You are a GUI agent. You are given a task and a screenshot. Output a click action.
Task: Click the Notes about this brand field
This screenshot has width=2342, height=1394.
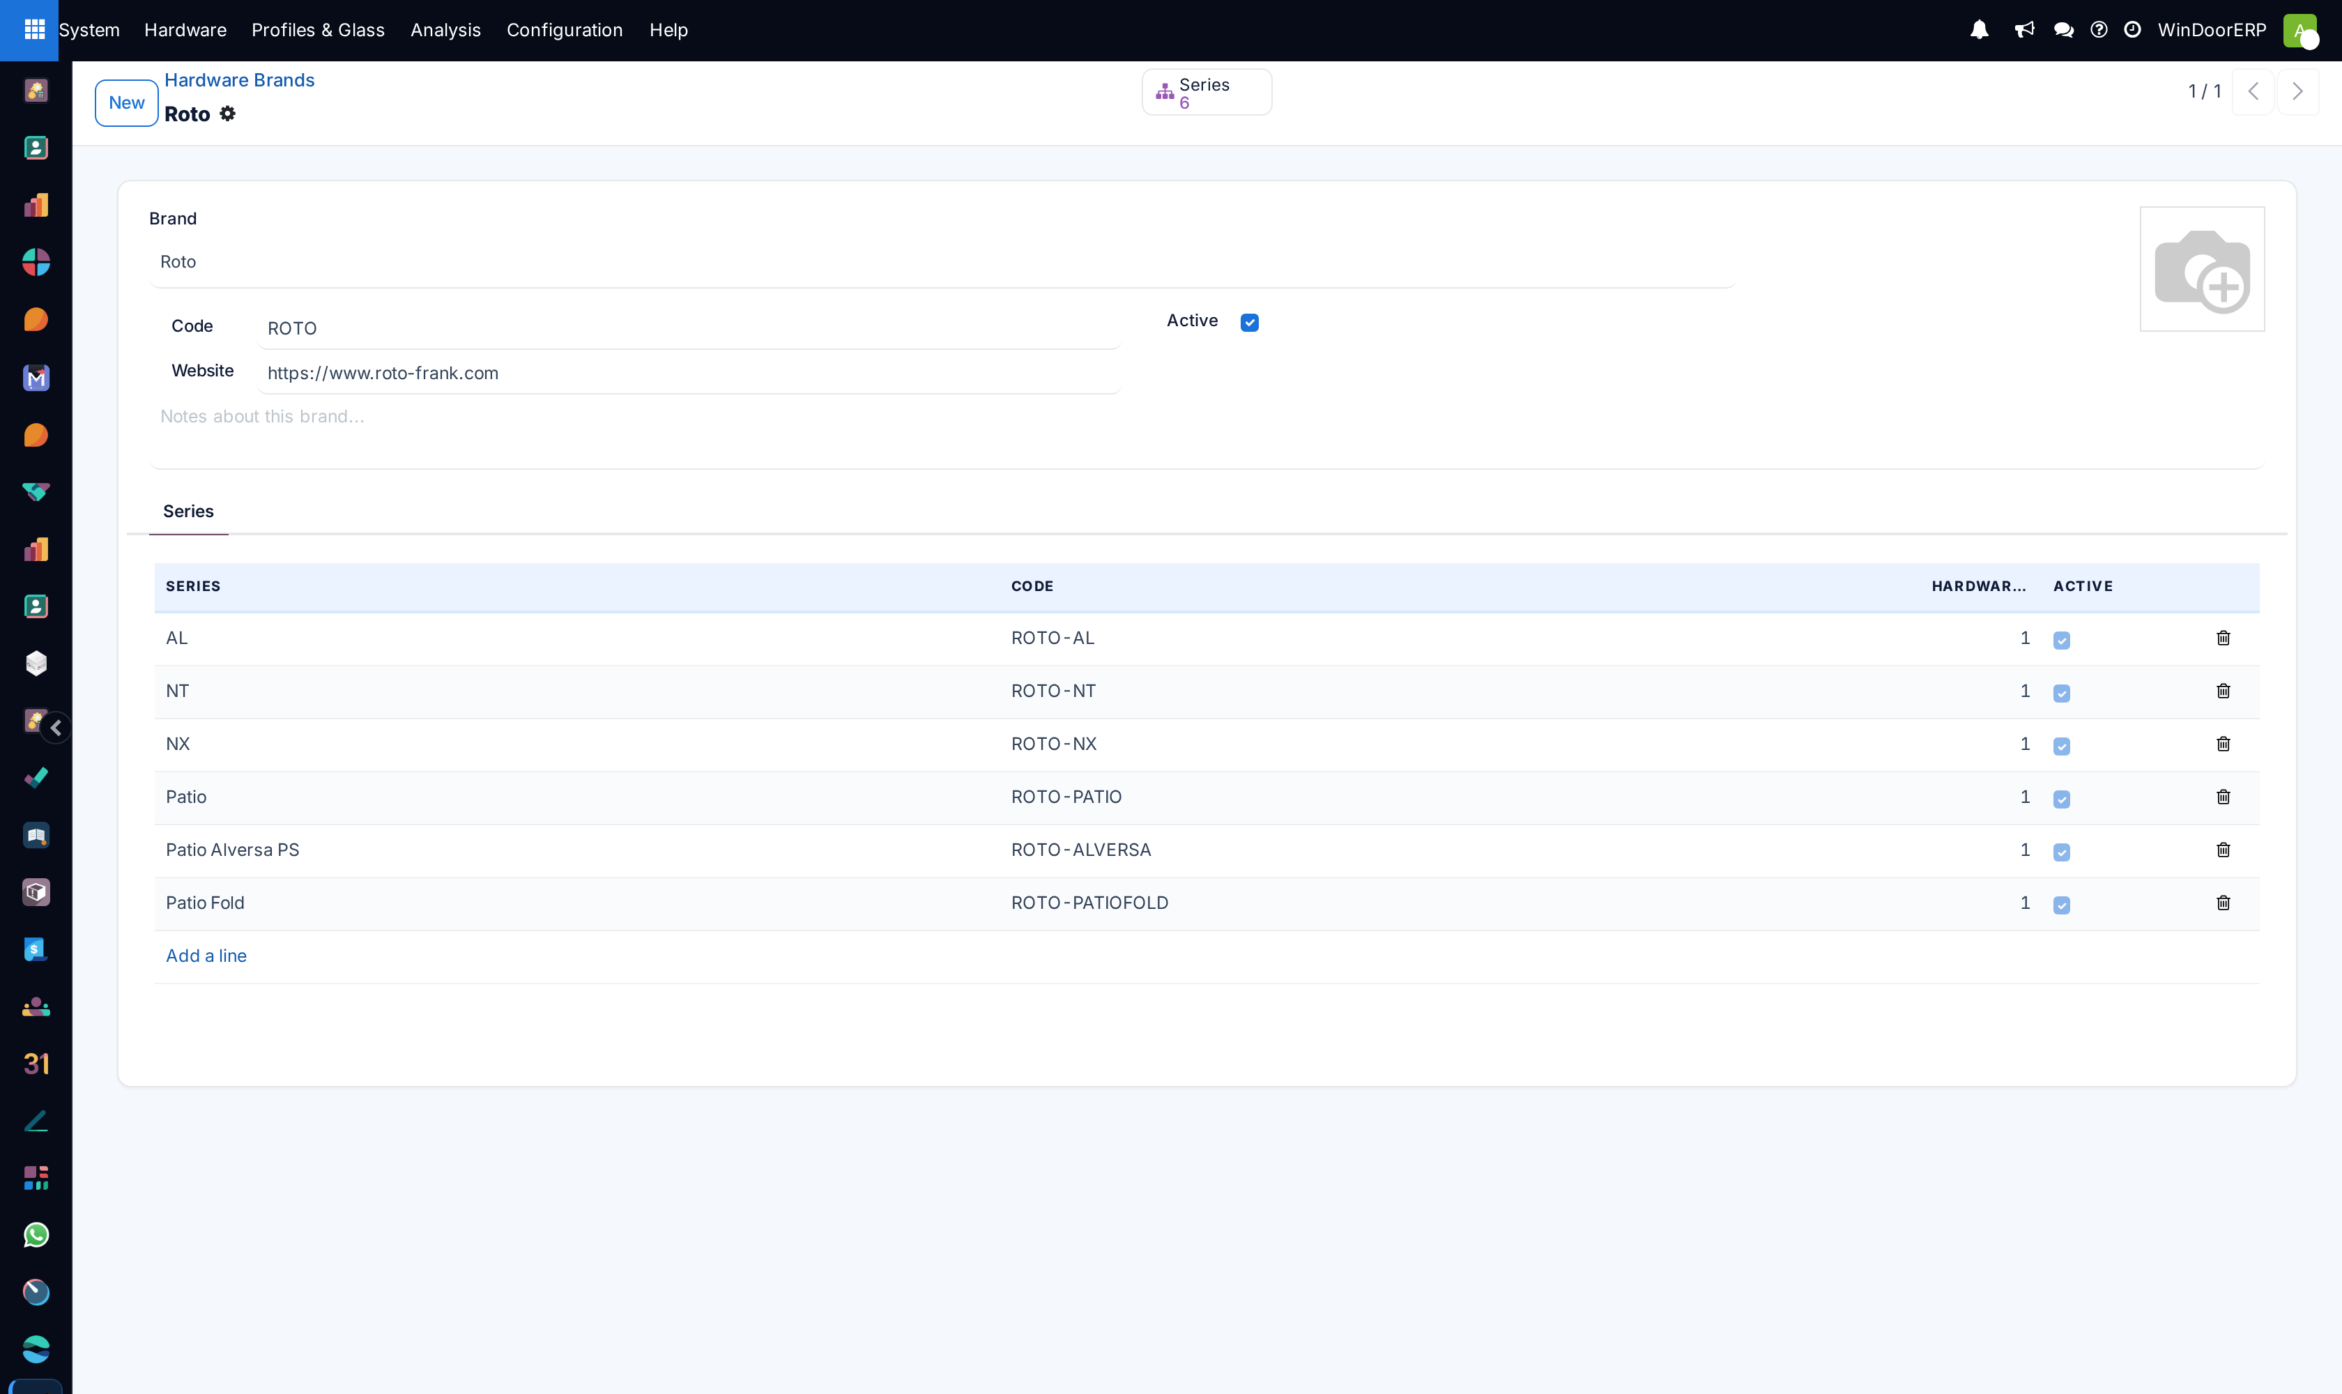point(1207,434)
